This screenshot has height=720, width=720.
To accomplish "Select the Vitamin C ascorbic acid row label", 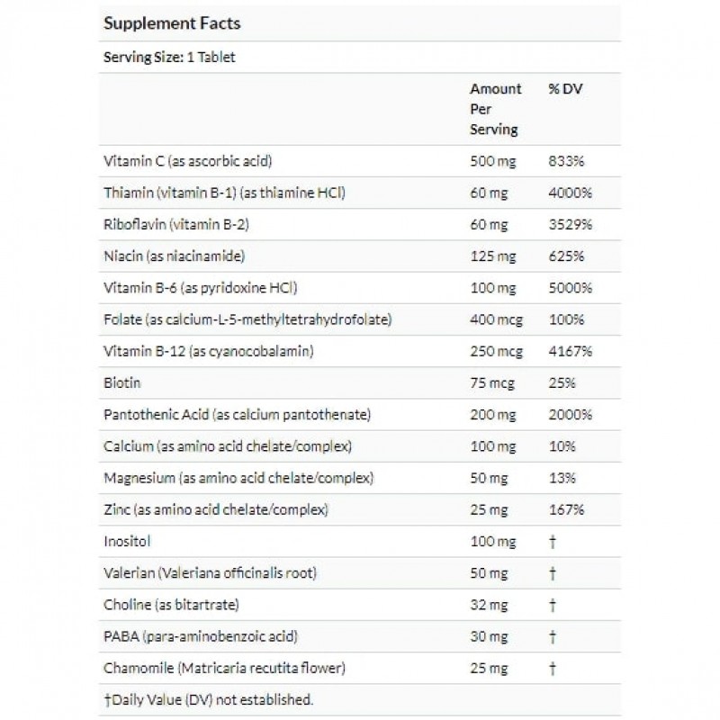I will [188, 162].
